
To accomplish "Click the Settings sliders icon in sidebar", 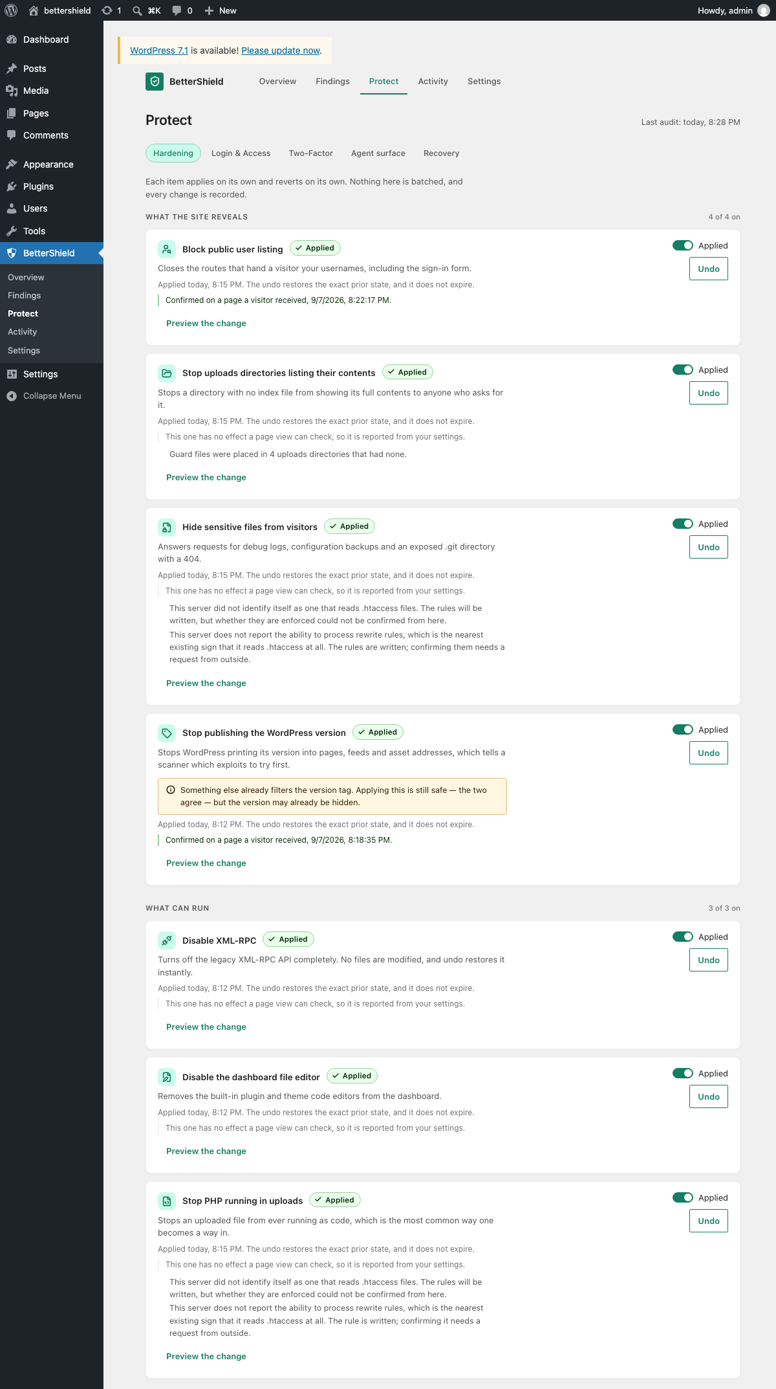I will (x=12, y=374).
